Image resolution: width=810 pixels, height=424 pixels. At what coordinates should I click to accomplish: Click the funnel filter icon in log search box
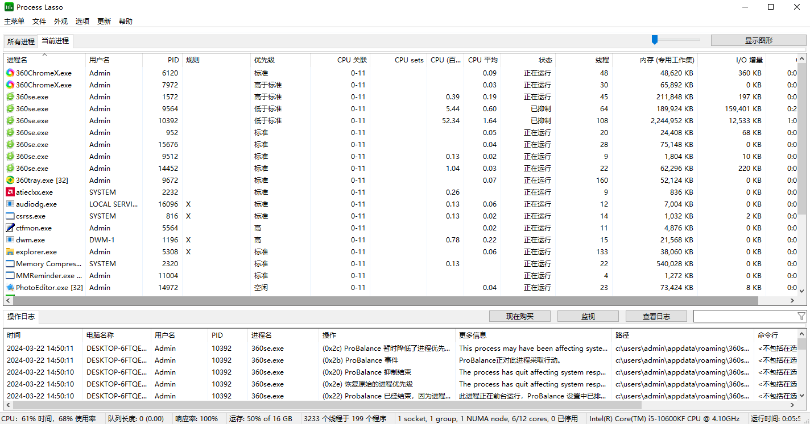click(801, 316)
